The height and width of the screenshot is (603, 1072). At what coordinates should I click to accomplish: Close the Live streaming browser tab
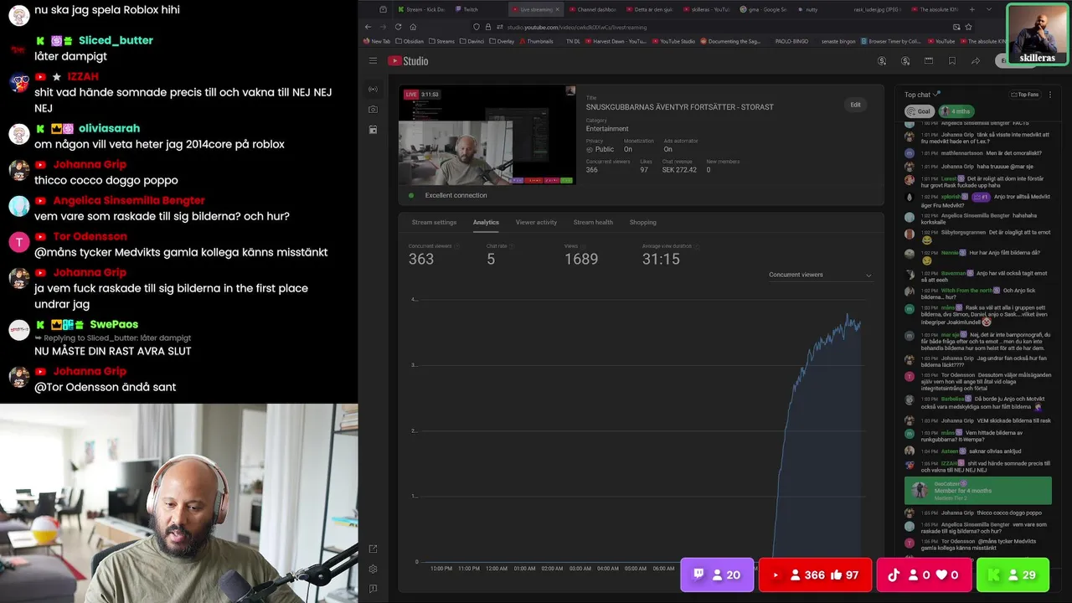point(559,9)
